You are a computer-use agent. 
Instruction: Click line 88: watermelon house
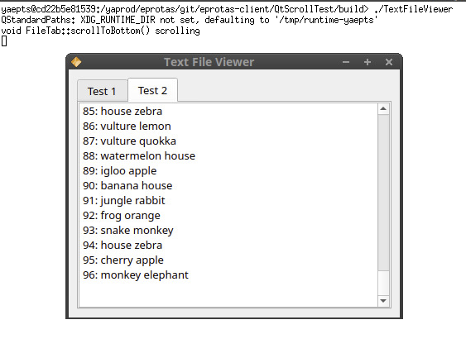tap(139, 155)
